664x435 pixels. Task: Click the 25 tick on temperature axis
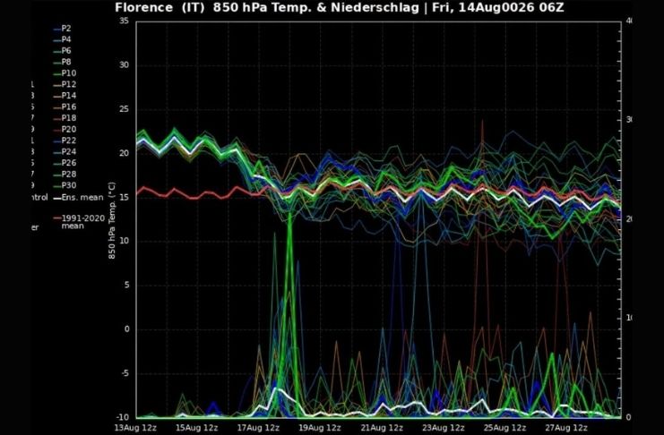pos(124,109)
